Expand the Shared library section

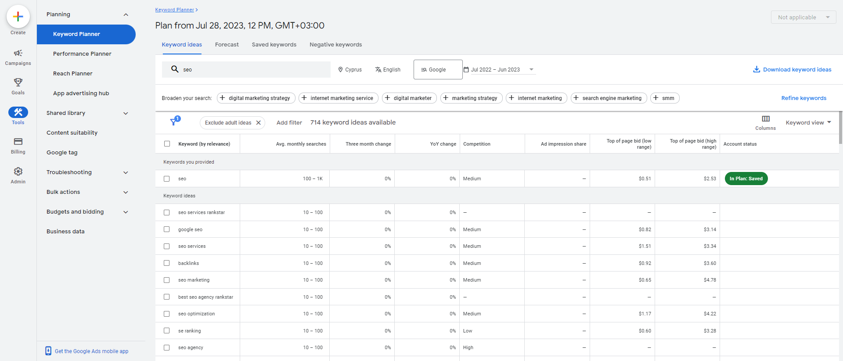pyautogui.click(x=126, y=113)
